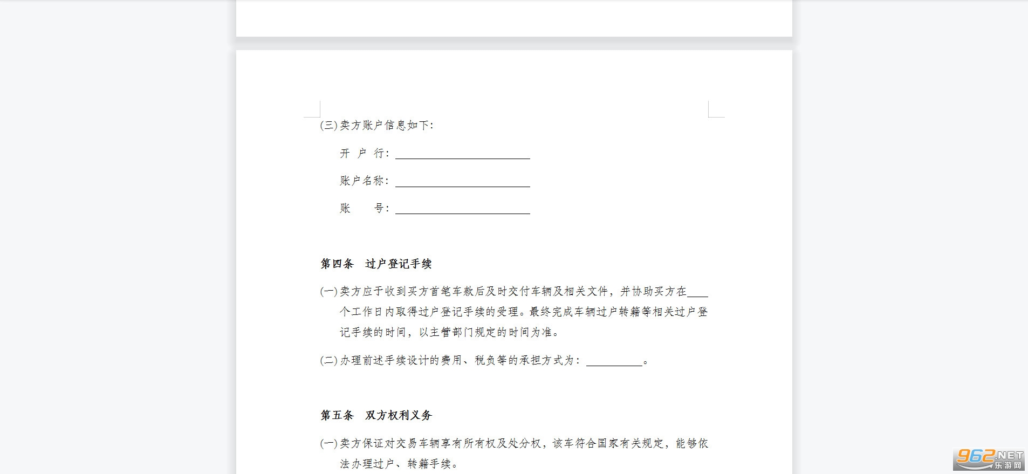This screenshot has width=1028, height=474.
Task: Click the line 以主管部门规定的时间为准
Action: tap(450, 332)
